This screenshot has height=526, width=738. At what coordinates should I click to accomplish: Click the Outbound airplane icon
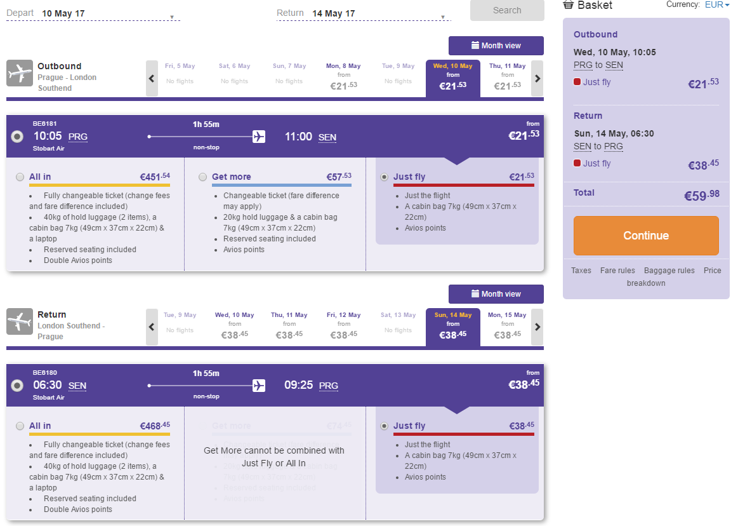19,73
